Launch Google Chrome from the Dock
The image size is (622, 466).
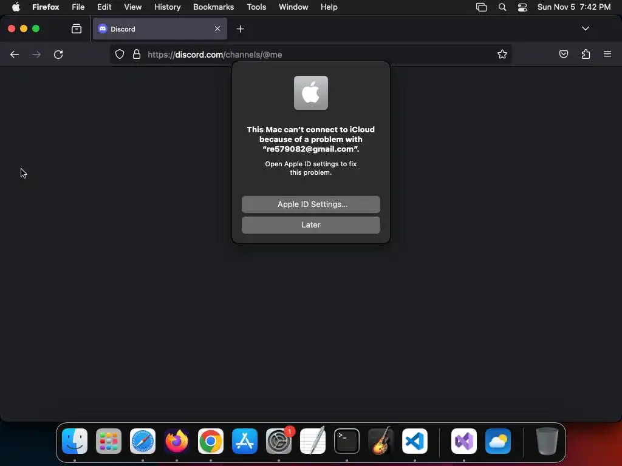coord(211,441)
